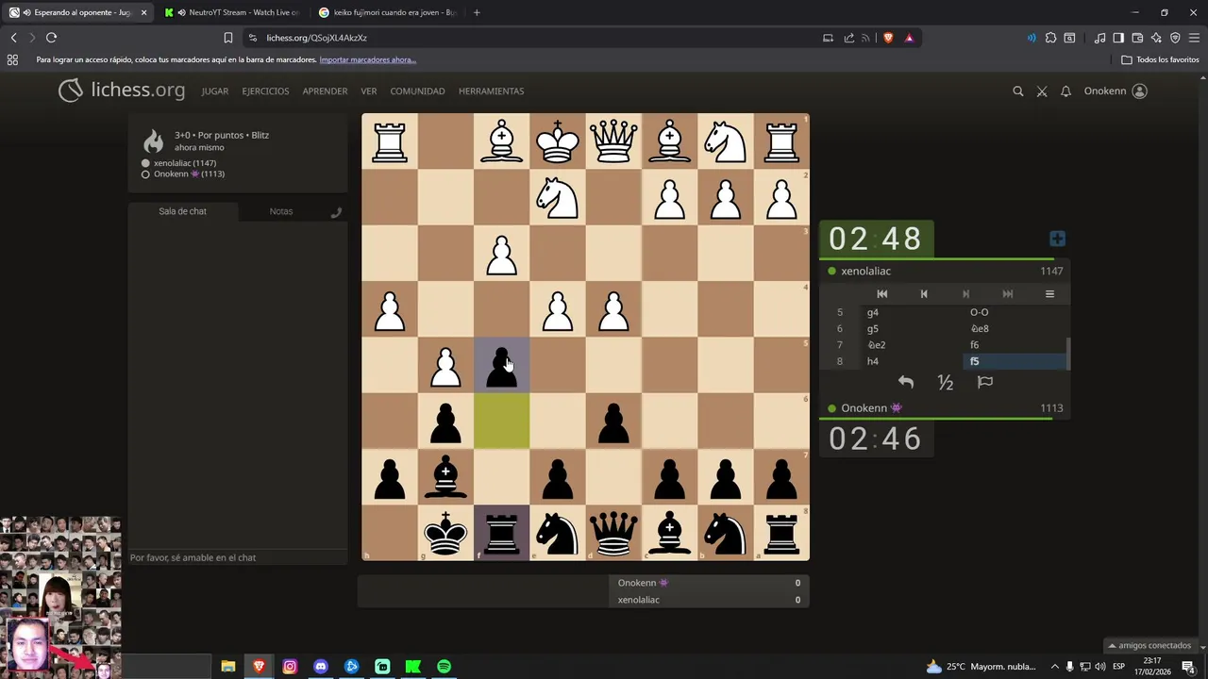Open Discord from taskbar
This screenshot has height=679, width=1208.
[x=321, y=667]
